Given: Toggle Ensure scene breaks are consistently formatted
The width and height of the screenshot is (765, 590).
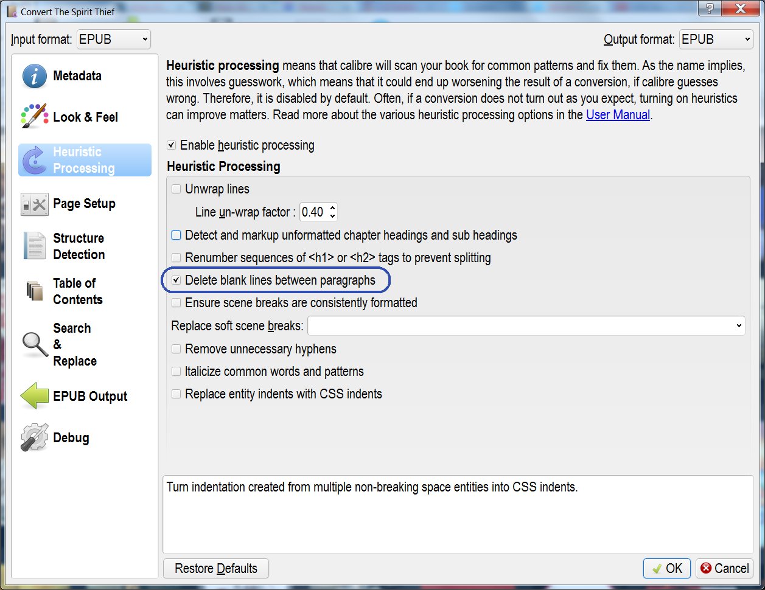Looking at the screenshot, I should coord(176,302).
